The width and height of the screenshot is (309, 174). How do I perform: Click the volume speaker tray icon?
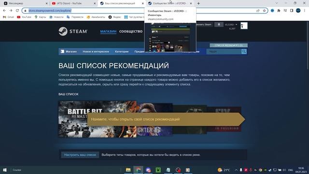click(x=284, y=170)
